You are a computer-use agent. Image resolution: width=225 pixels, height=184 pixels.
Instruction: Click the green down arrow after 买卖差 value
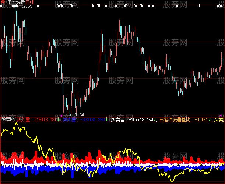[x=155, y=120]
